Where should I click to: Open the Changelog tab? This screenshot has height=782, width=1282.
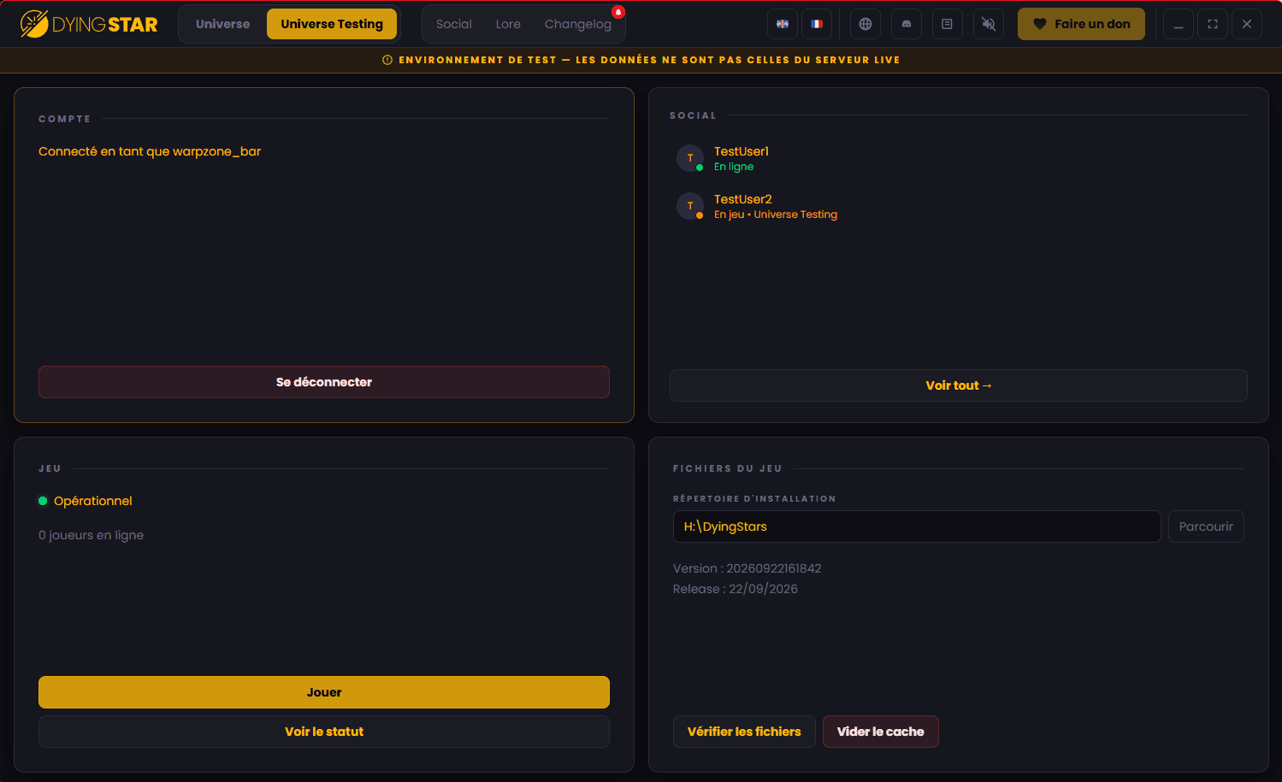pyautogui.click(x=578, y=24)
